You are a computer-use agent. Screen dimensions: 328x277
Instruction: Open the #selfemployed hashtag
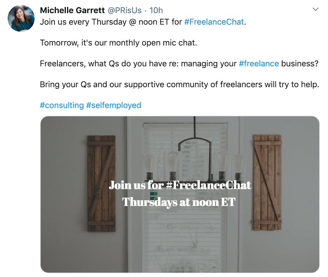(x=114, y=105)
